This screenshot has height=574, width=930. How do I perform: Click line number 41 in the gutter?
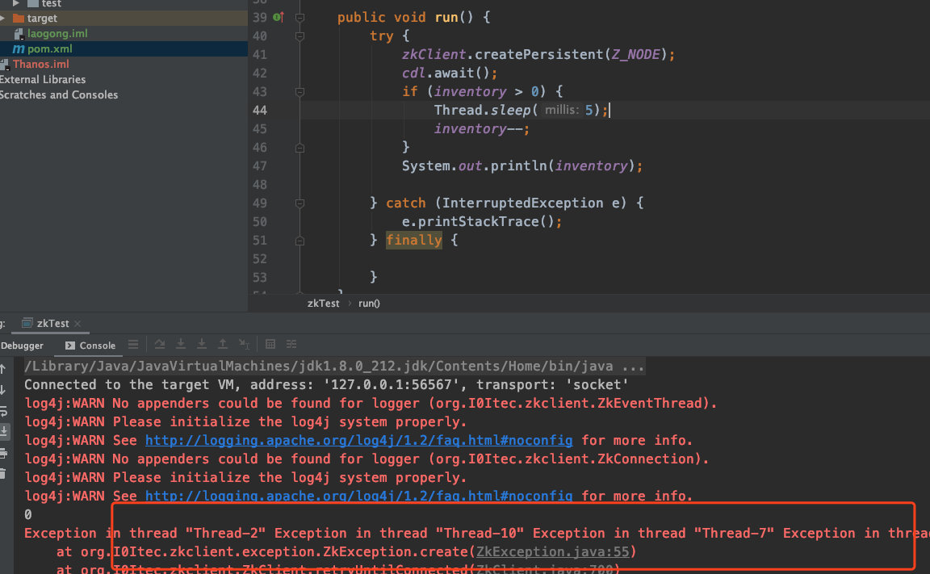coord(260,55)
